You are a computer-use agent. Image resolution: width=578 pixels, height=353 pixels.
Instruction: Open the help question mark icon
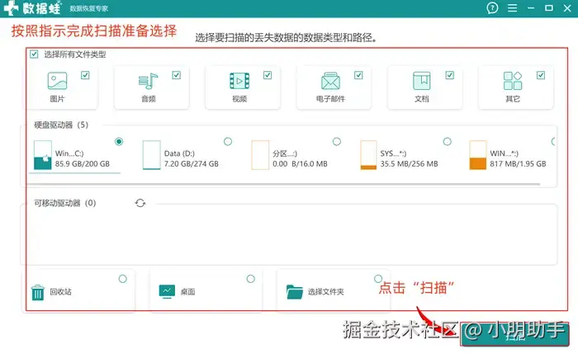point(492,8)
